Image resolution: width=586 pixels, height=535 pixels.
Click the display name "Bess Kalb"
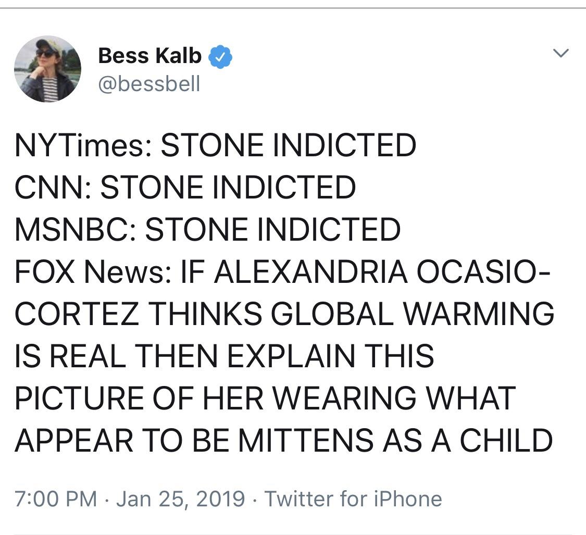(x=149, y=56)
